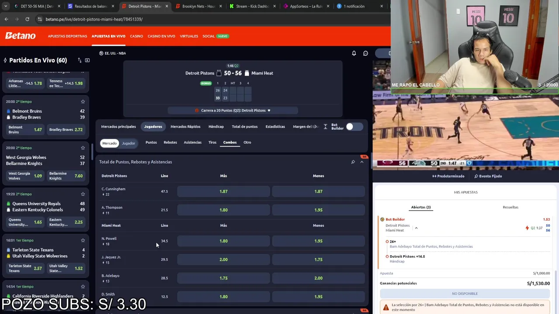
Task: Click the browser back arrow
Action: [6, 19]
